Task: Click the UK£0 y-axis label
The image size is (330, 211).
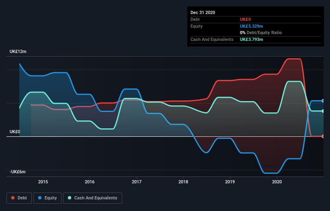Action: (x=15, y=132)
